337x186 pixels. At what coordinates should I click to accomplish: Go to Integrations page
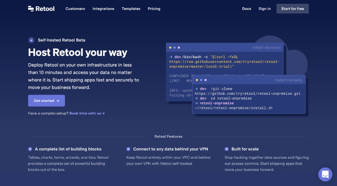coord(103,8)
